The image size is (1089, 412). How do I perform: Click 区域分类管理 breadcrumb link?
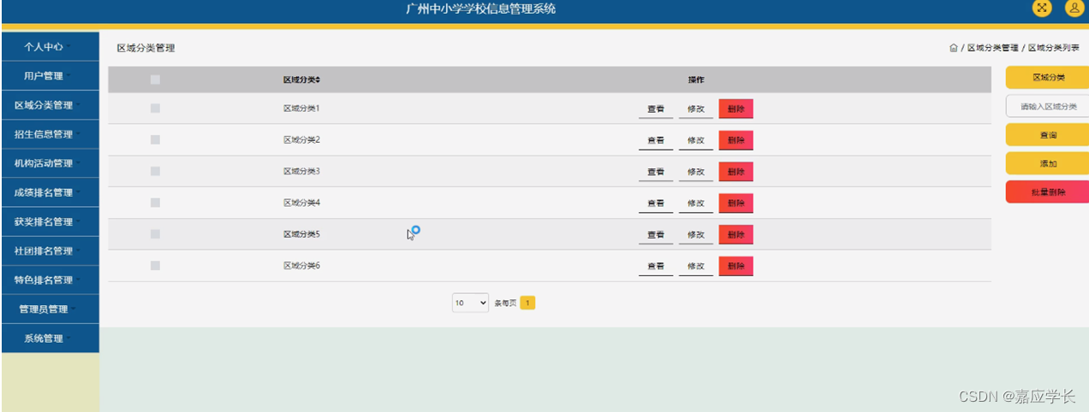(992, 48)
